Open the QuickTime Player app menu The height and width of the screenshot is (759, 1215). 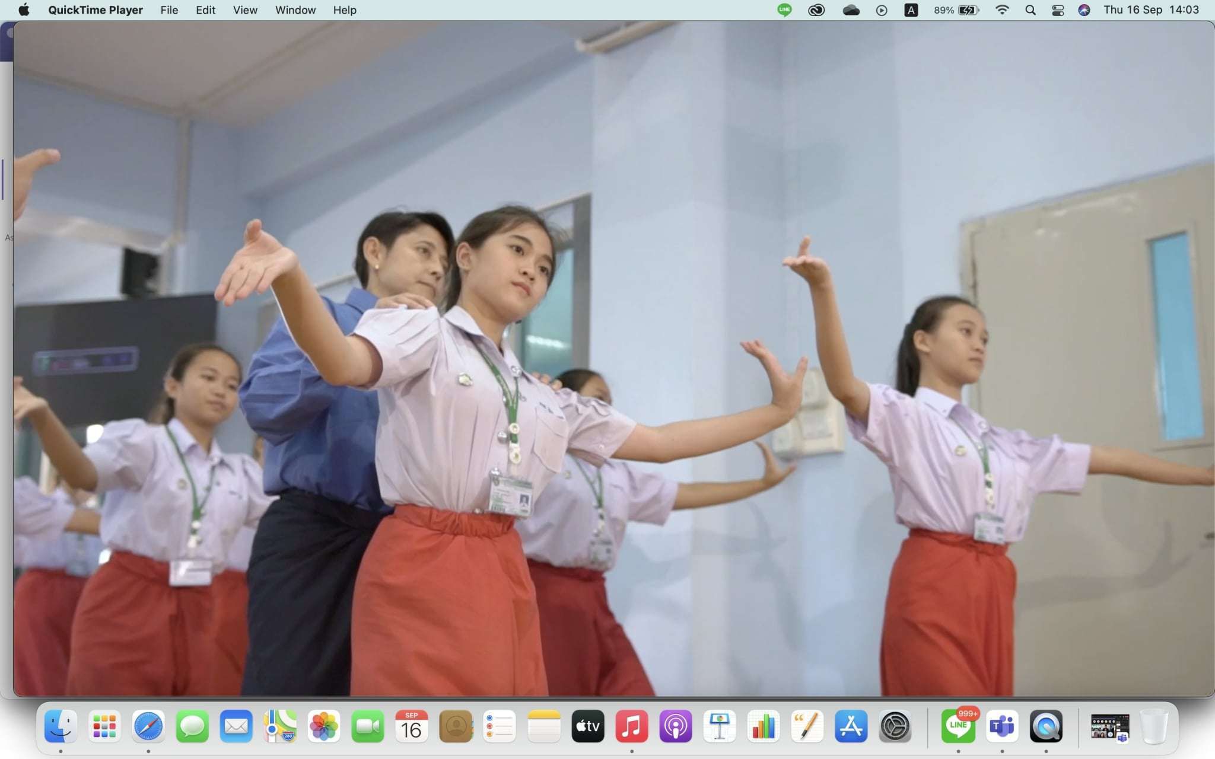pyautogui.click(x=95, y=10)
